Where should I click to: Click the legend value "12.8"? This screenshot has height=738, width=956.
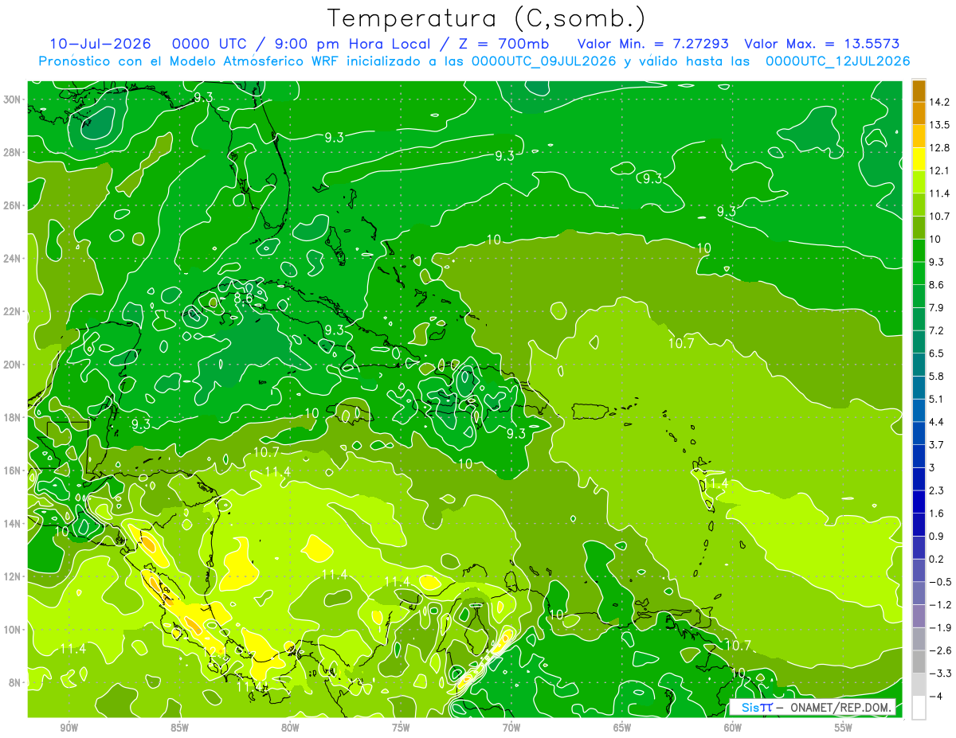[x=940, y=148]
